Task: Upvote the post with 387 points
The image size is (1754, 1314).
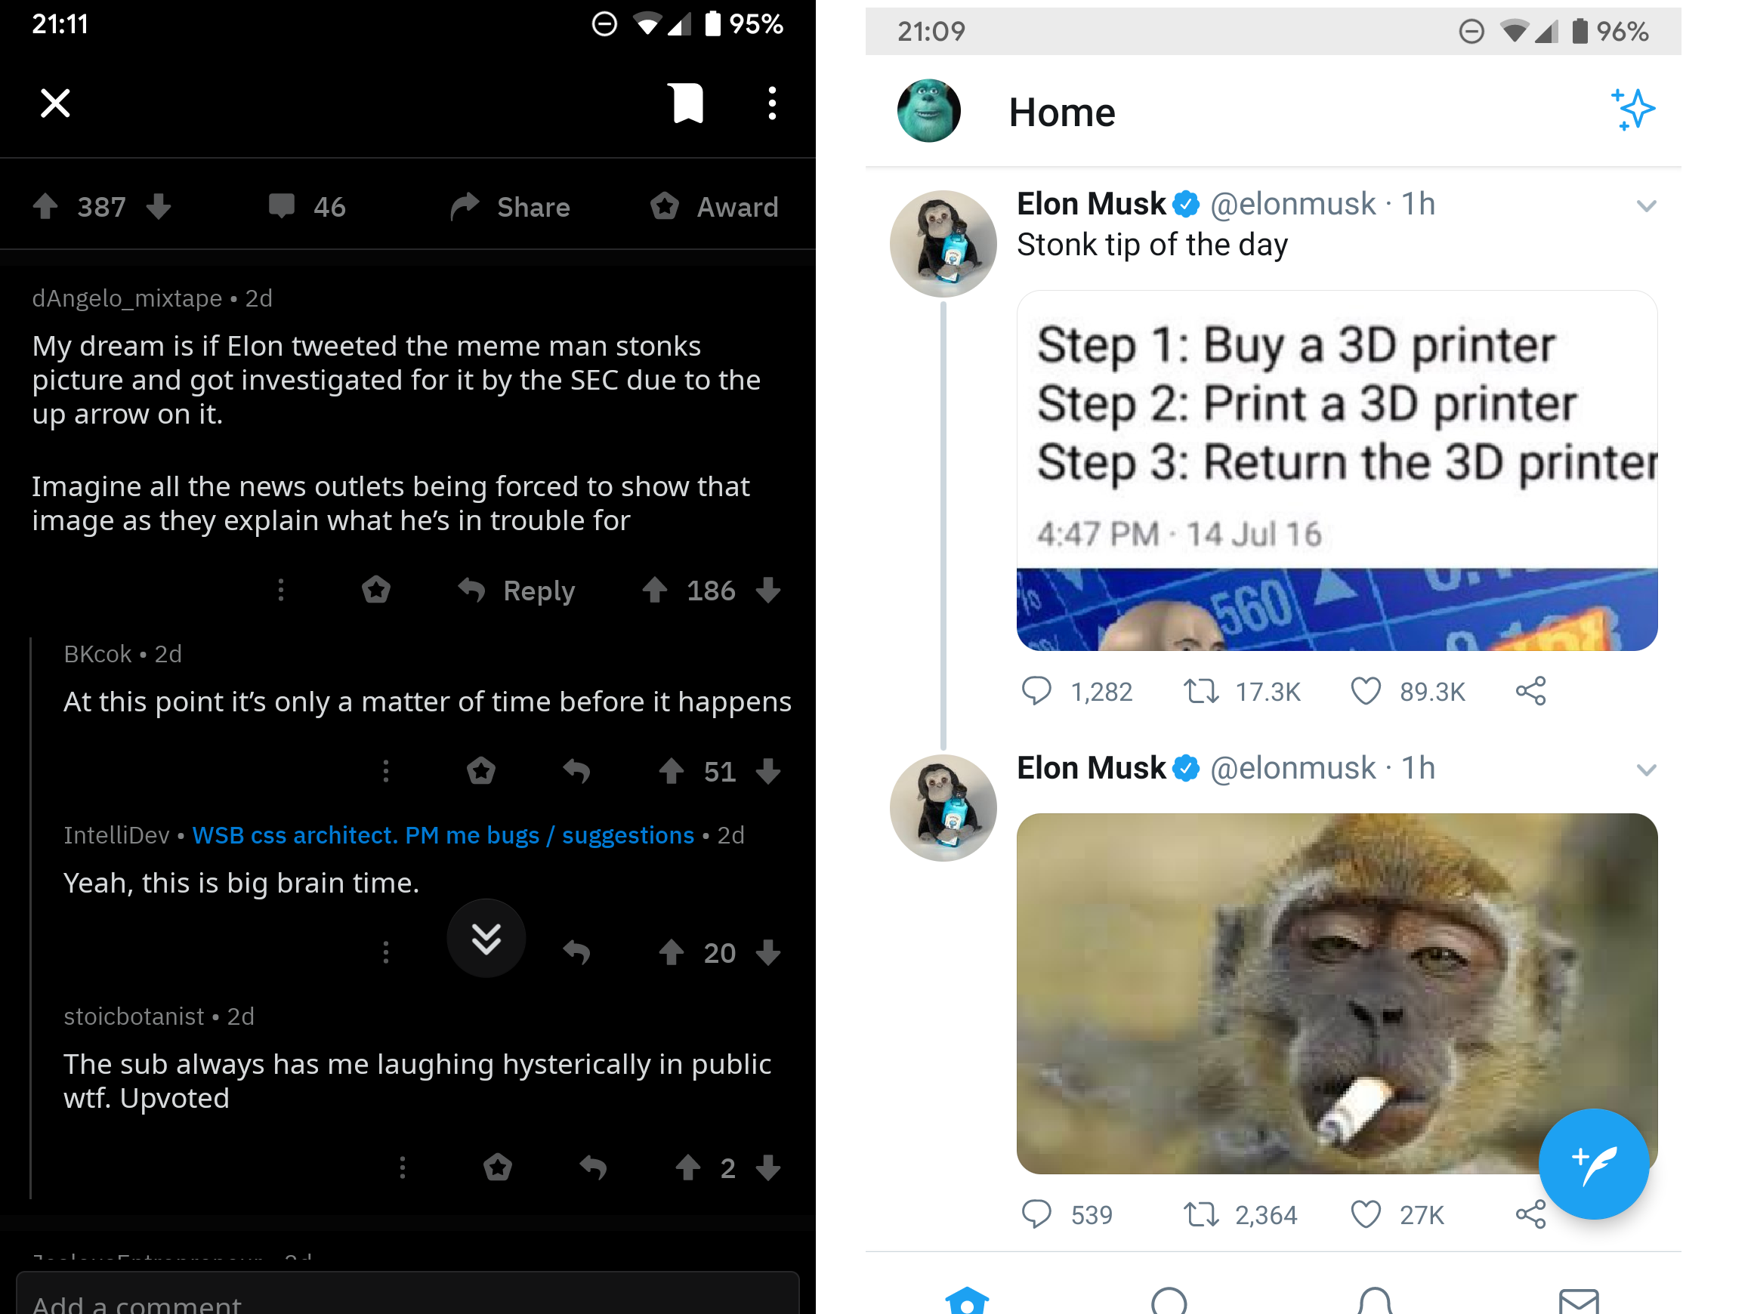Action: [x=46, y=207]
